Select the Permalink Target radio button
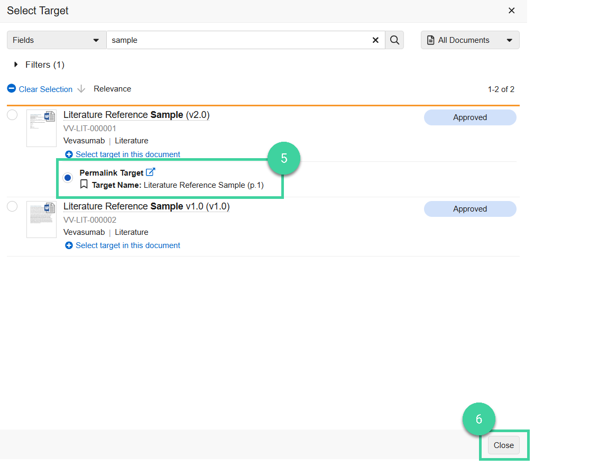Viewport: 608px width, 466px height. pyautogui.click(x=68, y=178)
